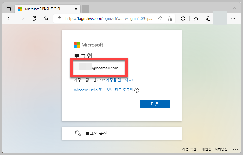Image resolution: width=243 pixels, height=155 pixels.
Task: Open the Favorites list
Action: tap(196, 18)
